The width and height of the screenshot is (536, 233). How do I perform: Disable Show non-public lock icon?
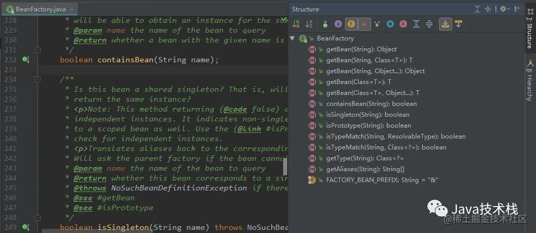[x=364, y=24]
